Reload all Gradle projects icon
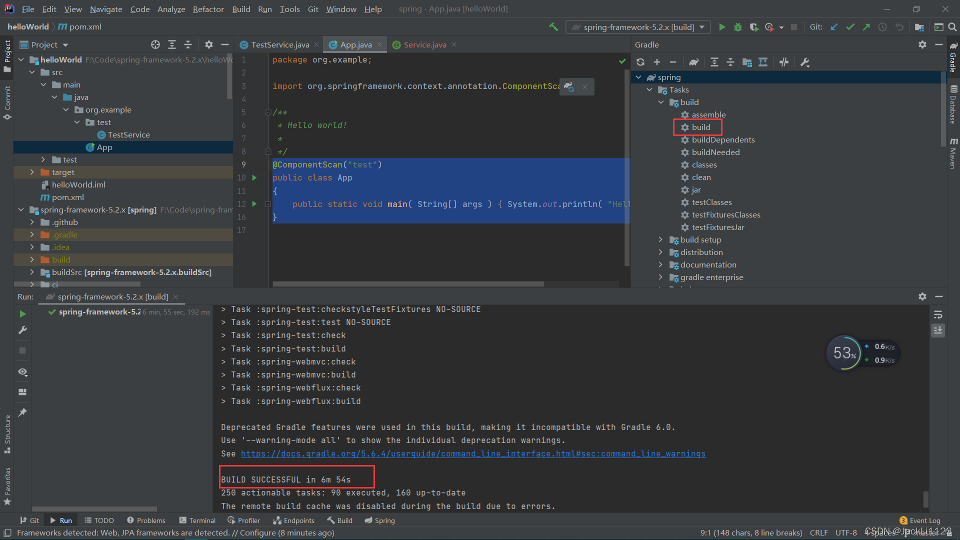The image size is (960, 540). click(640, 62)
